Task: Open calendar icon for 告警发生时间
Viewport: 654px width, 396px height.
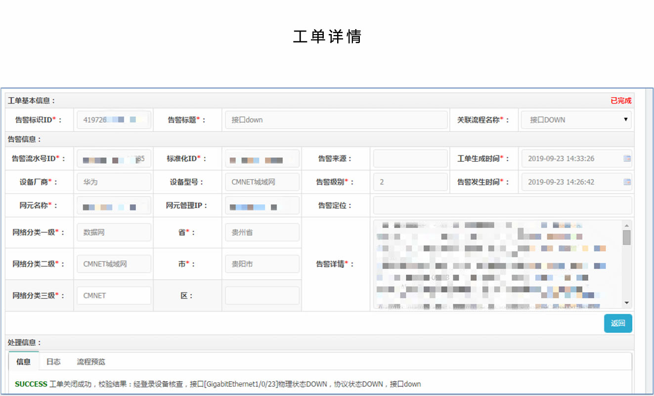Action: (x=627, y=182)
